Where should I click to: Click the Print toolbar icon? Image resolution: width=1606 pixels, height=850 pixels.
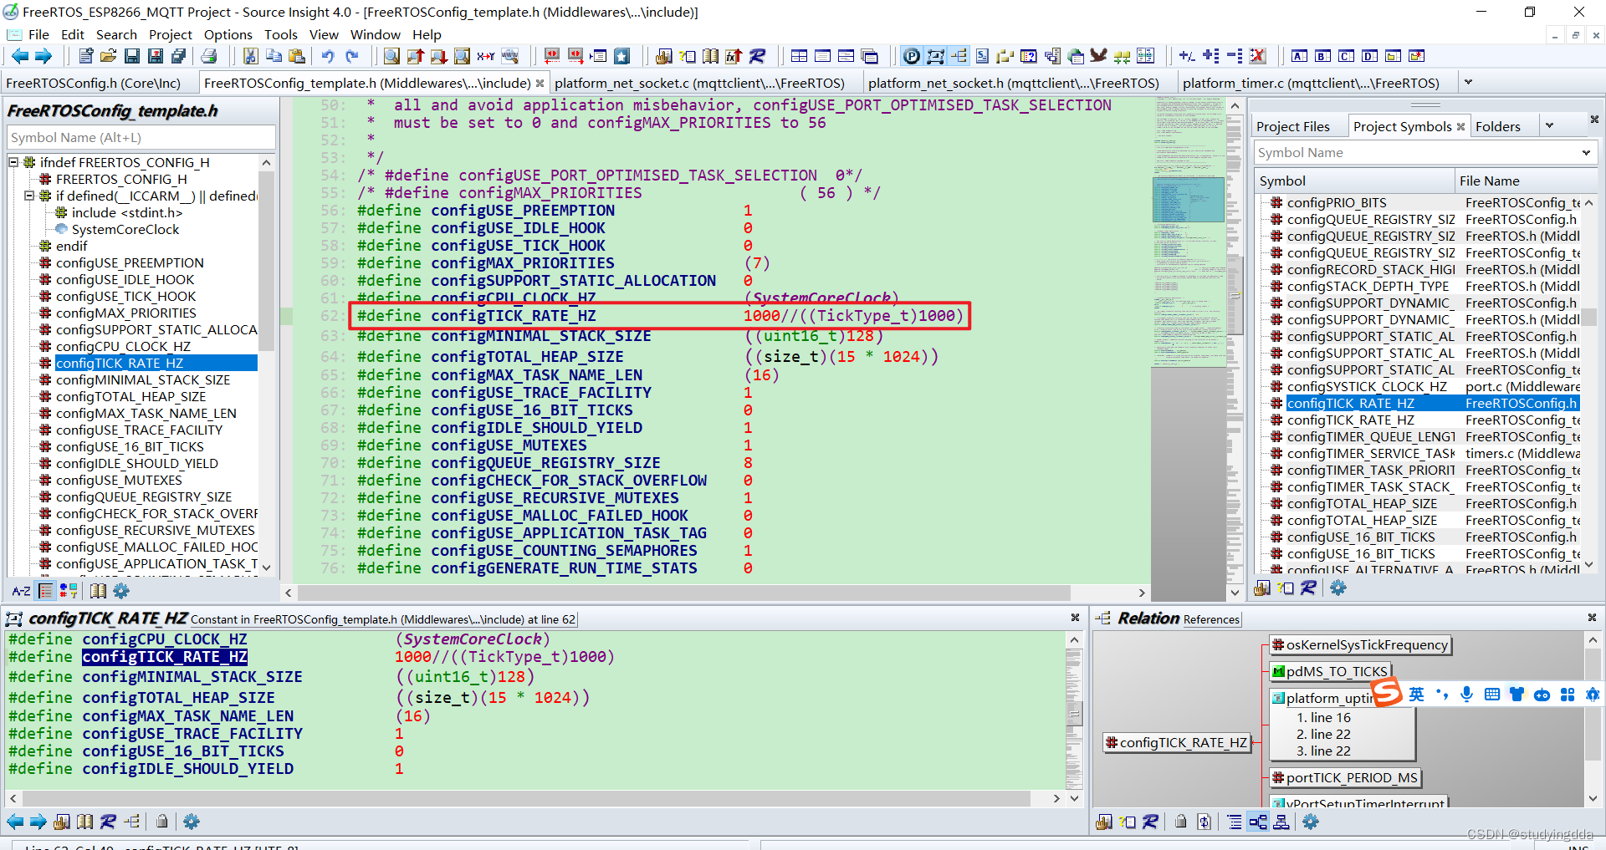209,56
